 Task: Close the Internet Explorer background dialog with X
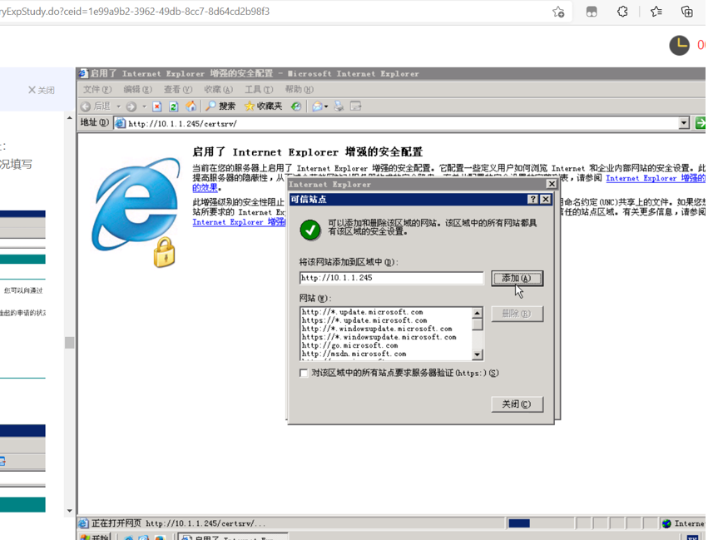pyautogui.click(x=552, y=184)
